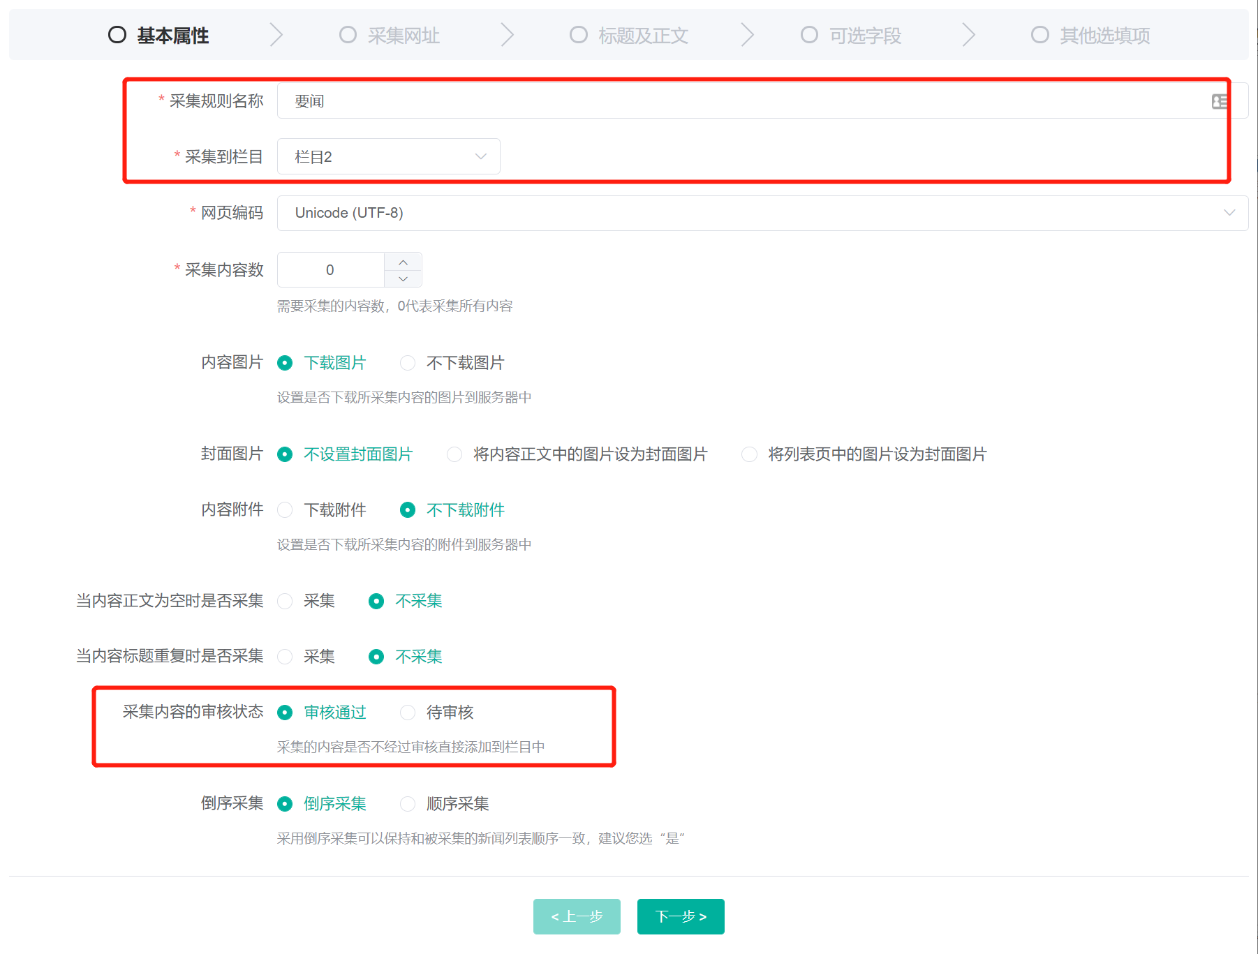Image resolution: width=1258 pixels, height=954 pixels.
Task: Switch to the 标题及正文 step
Action: (629, 36)
